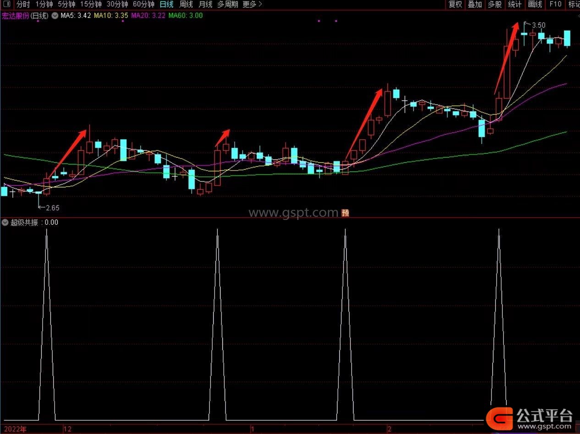Screen dimensions: 580x434
Task: Click the 2.65 low price label
Action: 53,208
